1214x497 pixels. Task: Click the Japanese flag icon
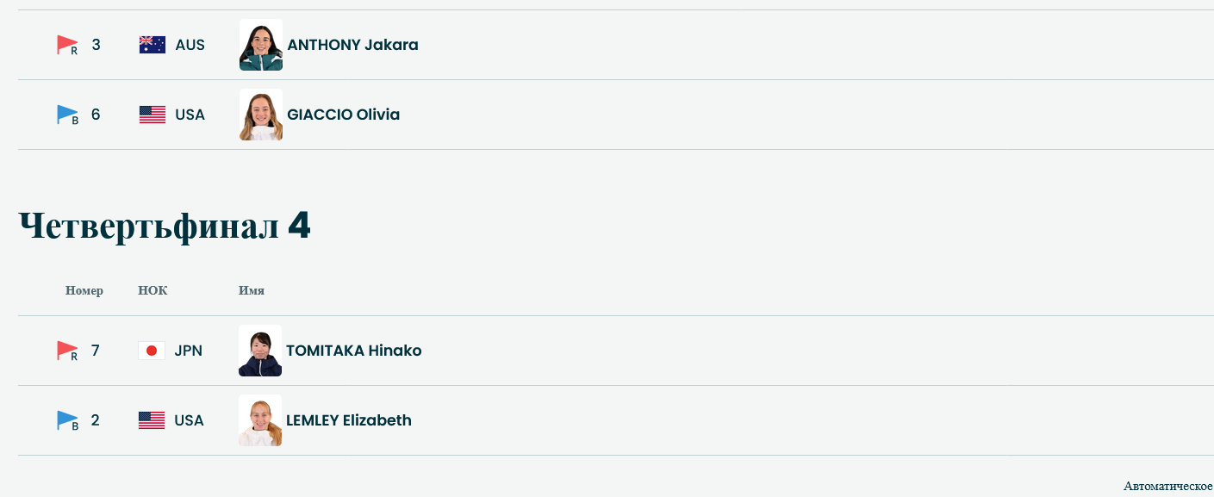click(x=152, y=351)
